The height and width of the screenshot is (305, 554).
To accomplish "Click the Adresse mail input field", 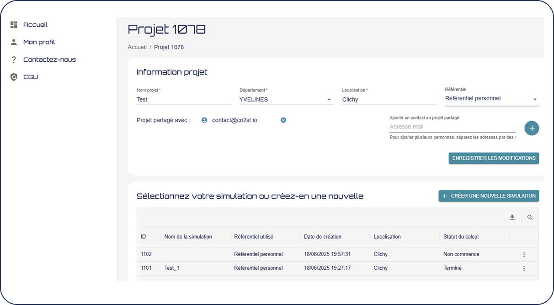I will pos(452,127).
